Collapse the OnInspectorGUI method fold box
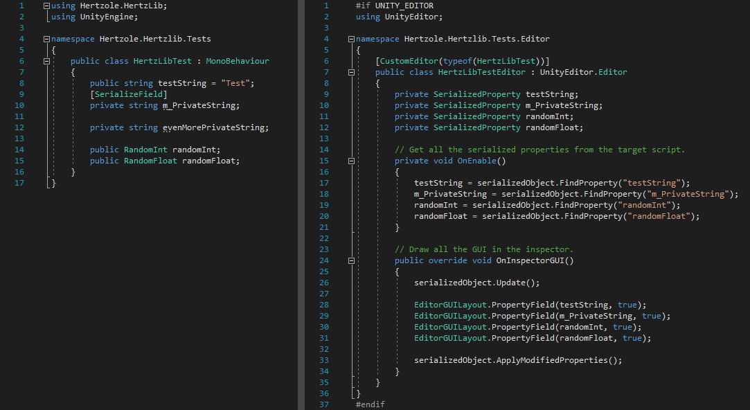Screen dimensions: 750x410 [x=351, y=260]
